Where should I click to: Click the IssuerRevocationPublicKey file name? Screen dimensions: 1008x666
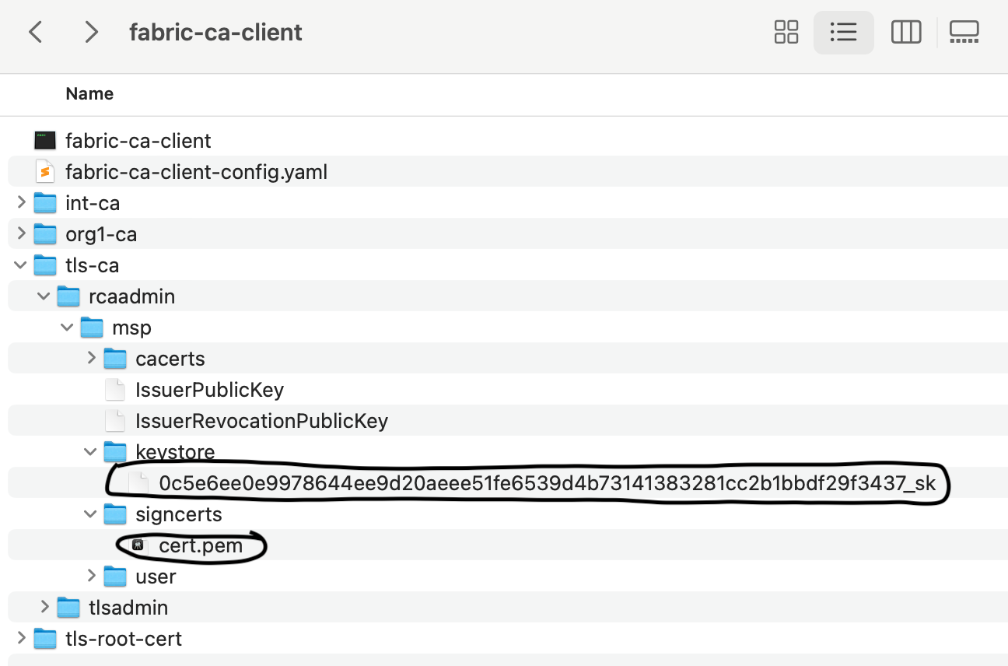(262, 421)
